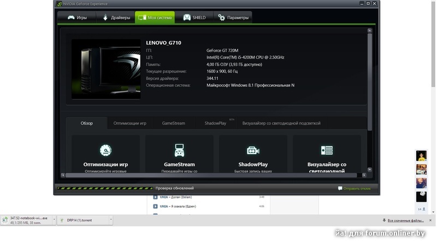Image resolution: width=437 pixels, height=246 pixels.
Task: Select the GameStream sub-tab
Action: (x=173, y=124)
